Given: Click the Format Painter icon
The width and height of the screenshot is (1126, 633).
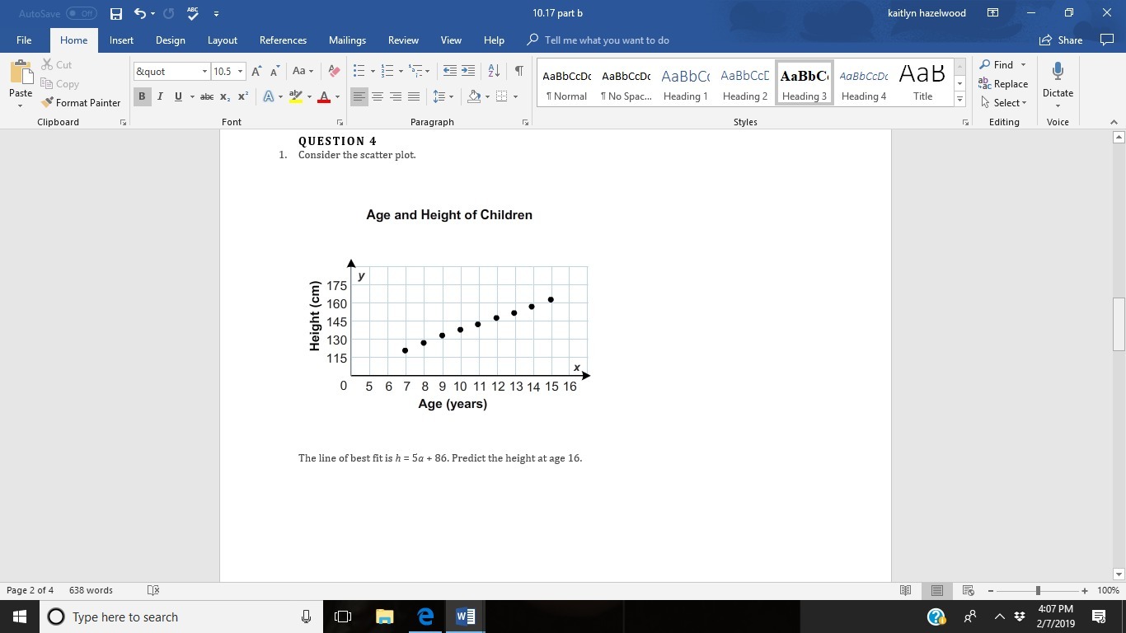Looking at the screenshot, I should (x=48, y=103).
